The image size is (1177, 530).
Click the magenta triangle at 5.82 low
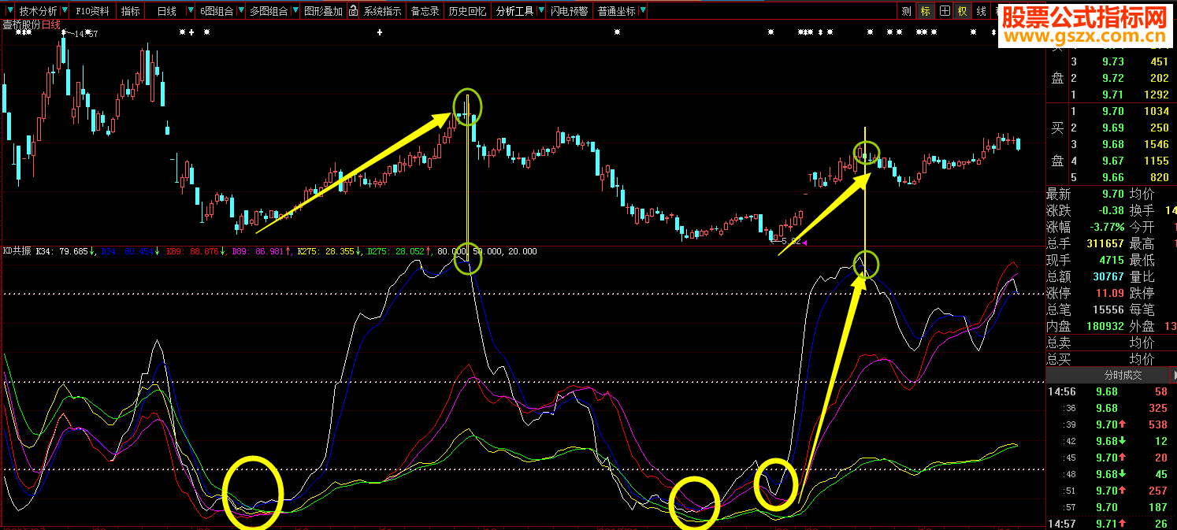point(804,243)
